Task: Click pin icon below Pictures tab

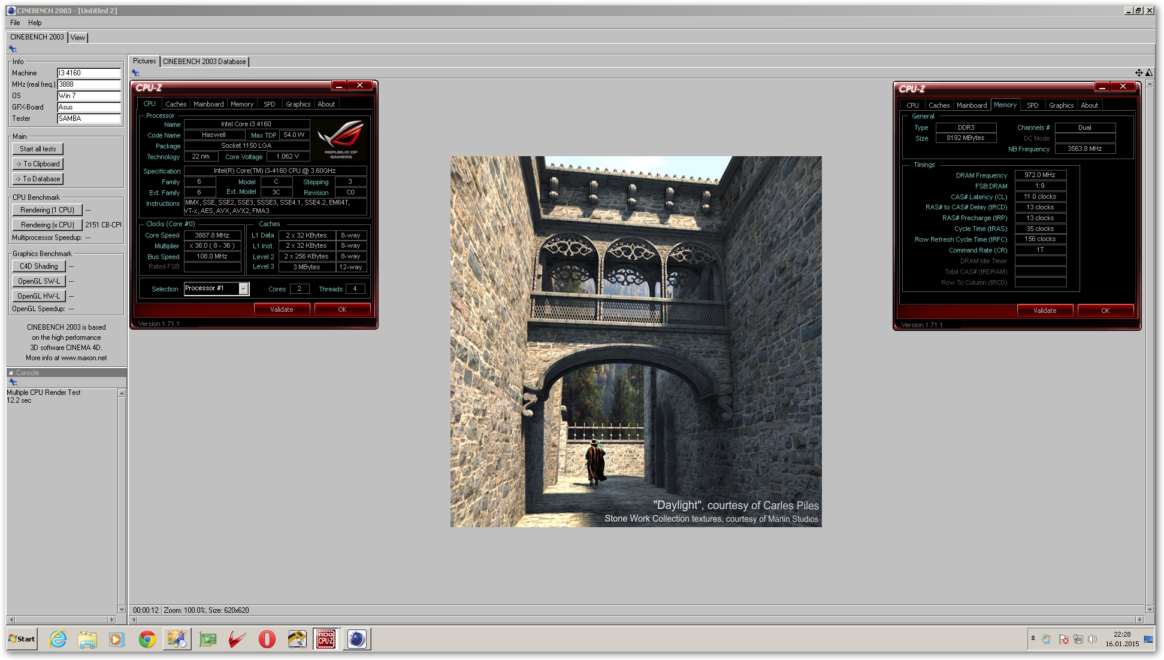Action: [135, 73]
